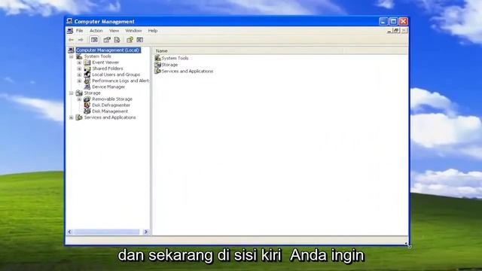
Task: Click the Storage icon in right pane
Action: coord(157,65)
